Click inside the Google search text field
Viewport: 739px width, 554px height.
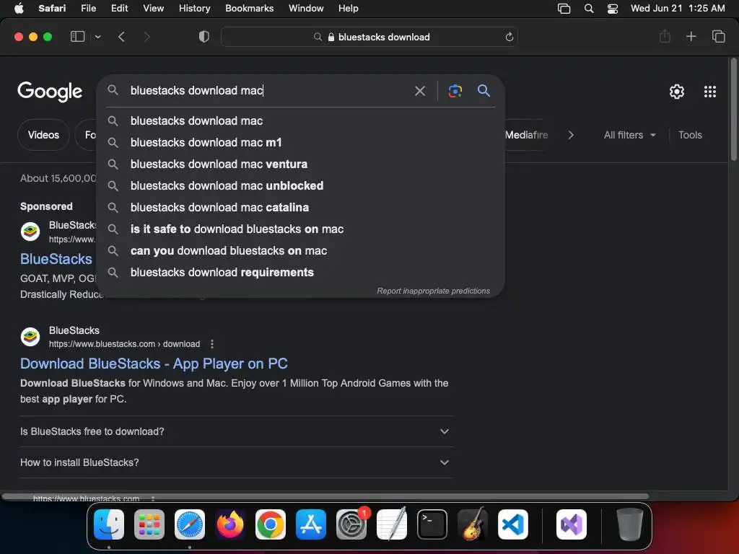[x=268, y=90]
